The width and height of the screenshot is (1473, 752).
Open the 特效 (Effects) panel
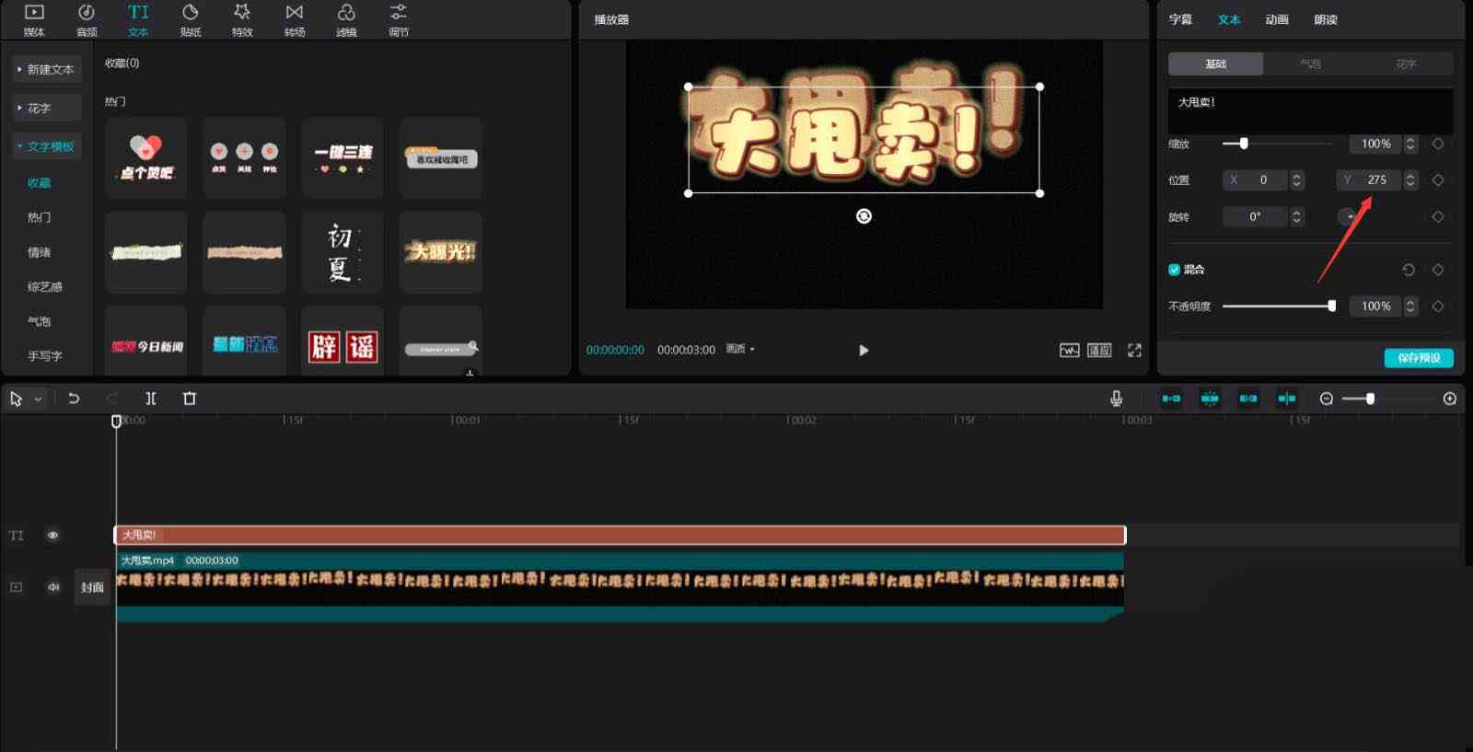[x=242, y=19]
